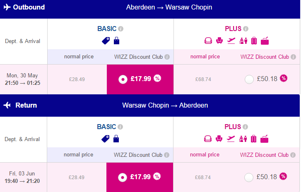Click return PLUS normal price £68.74
The width and height of the screenshot is (301, 192).
click(203, 177)
